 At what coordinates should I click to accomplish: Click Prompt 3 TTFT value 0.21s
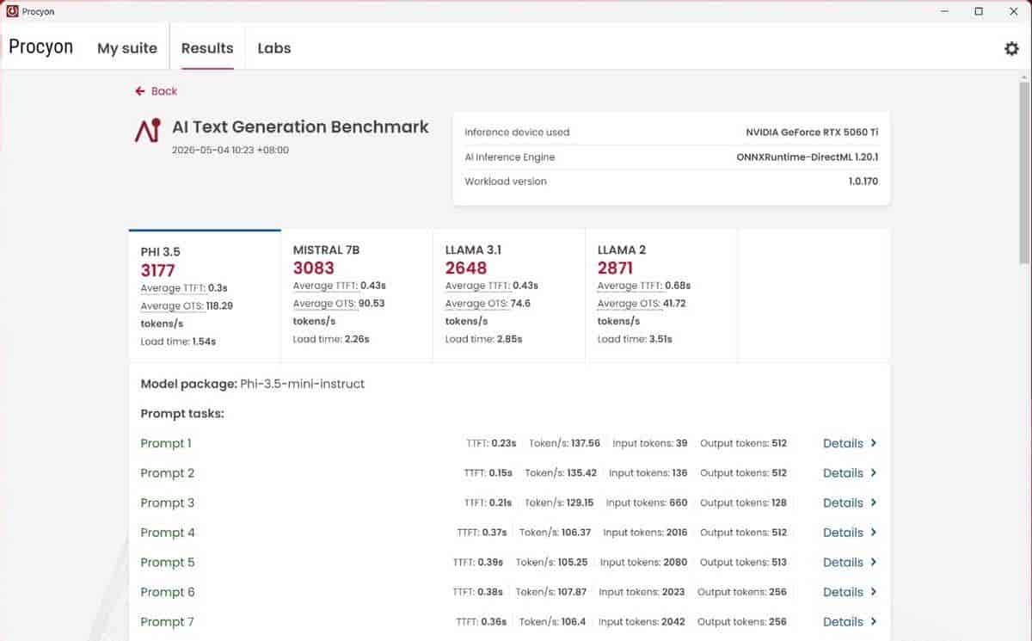[x=501, y=502]
